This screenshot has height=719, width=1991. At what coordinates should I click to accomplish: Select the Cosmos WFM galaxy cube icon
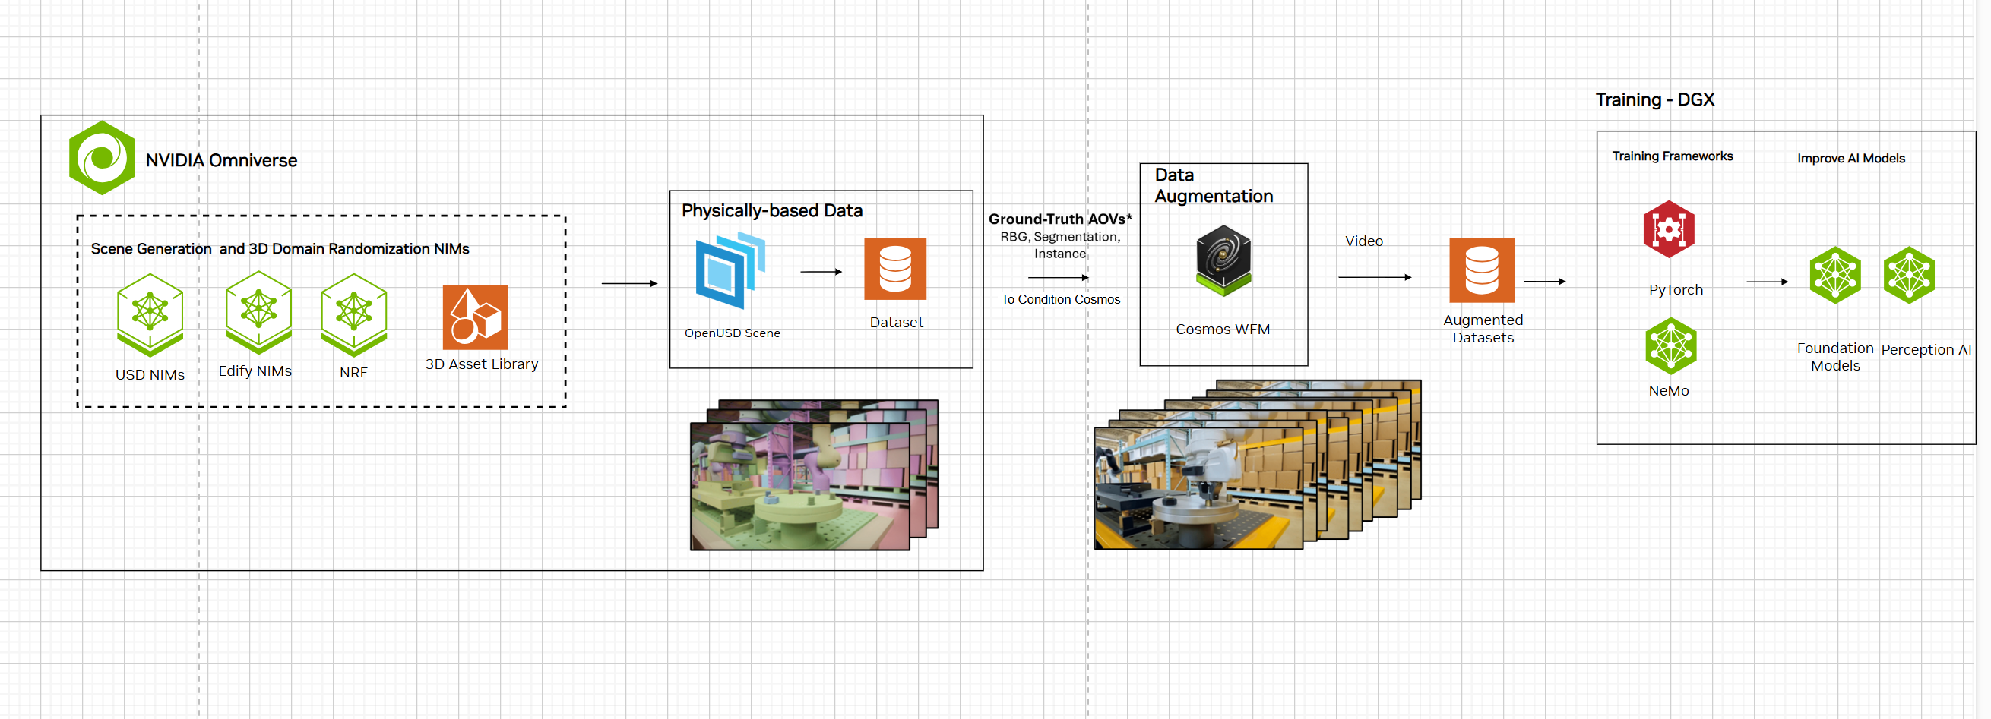coord(1223,260)
